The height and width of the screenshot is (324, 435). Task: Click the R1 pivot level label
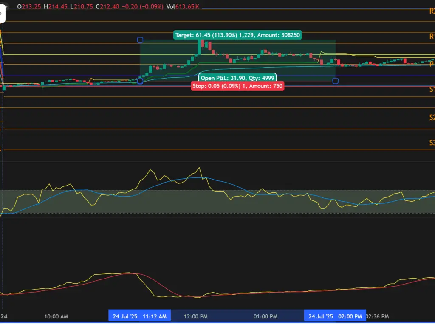[x=432, y=37]
